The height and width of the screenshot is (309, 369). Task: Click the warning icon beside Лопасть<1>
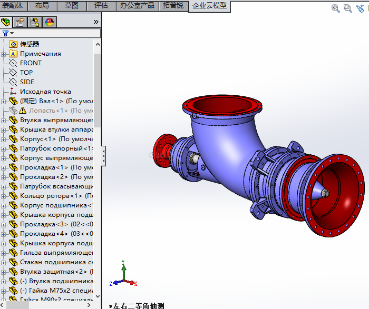click(x=23, y=111)
